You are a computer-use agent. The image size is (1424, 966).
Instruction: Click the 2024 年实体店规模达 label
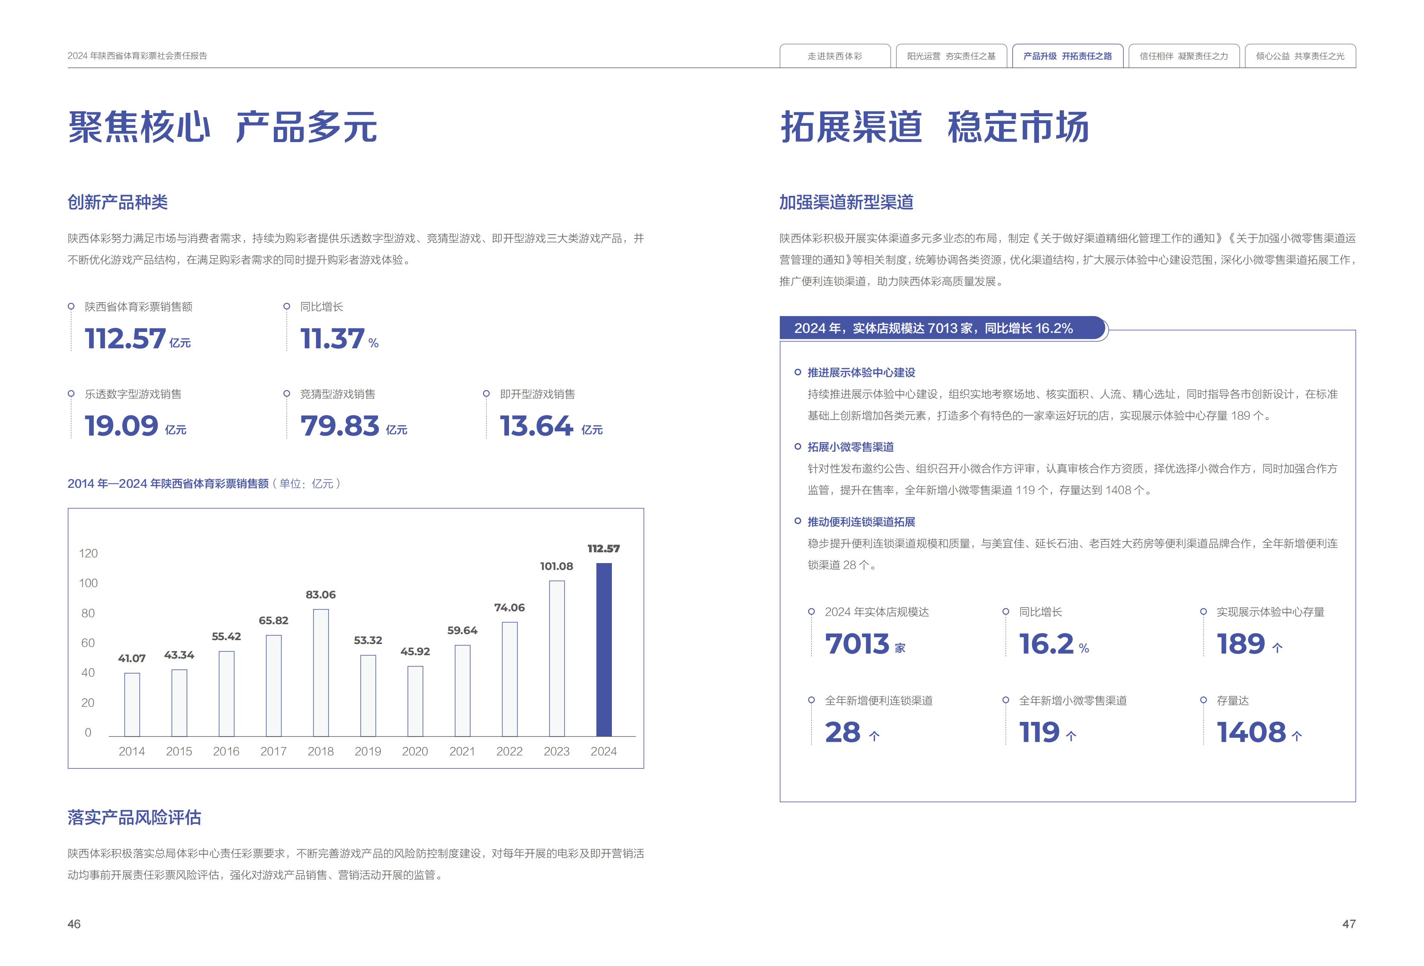pos(877,612)
